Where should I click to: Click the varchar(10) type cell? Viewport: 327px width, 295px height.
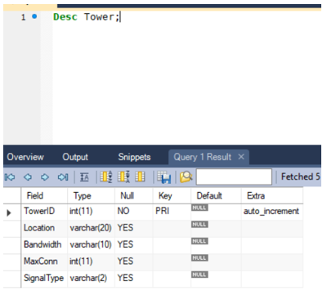click(91, 245)
